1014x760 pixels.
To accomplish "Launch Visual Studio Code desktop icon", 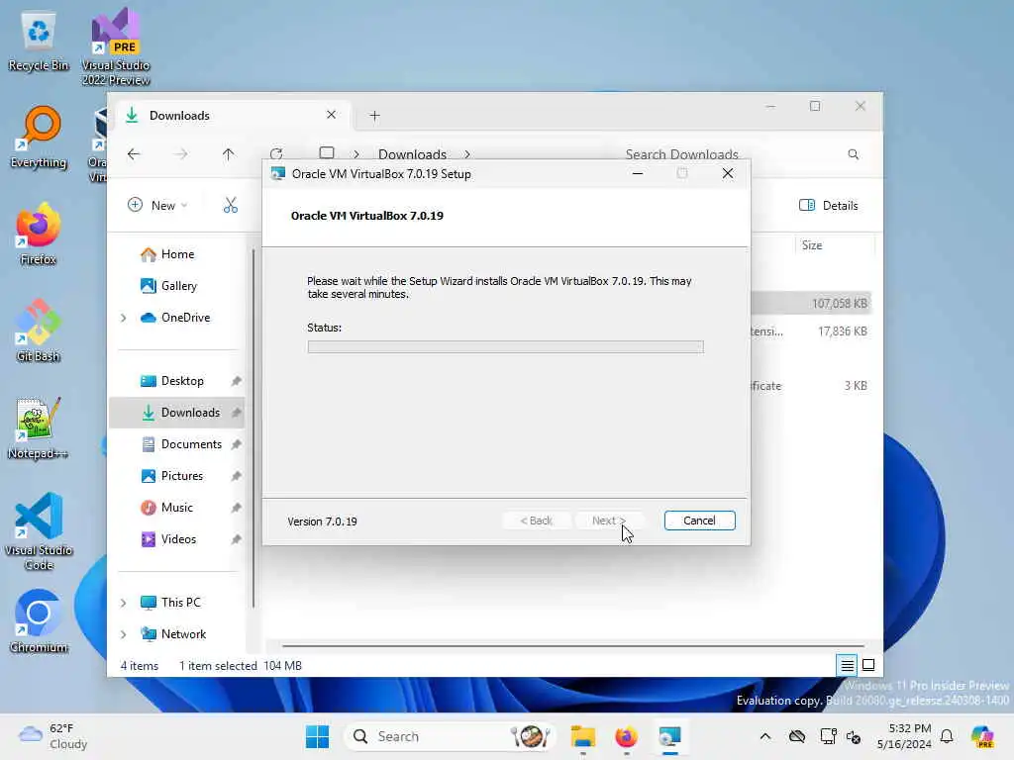I will click(39, 531).
